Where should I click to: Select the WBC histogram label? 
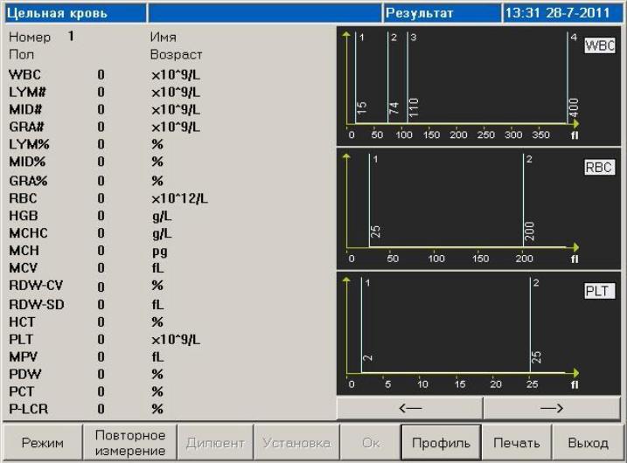pyautogui.click(x=600, y=45)
